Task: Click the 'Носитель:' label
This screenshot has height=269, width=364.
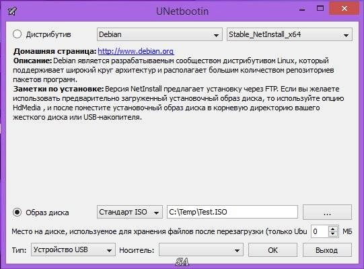Action: [x=137, y=250]
